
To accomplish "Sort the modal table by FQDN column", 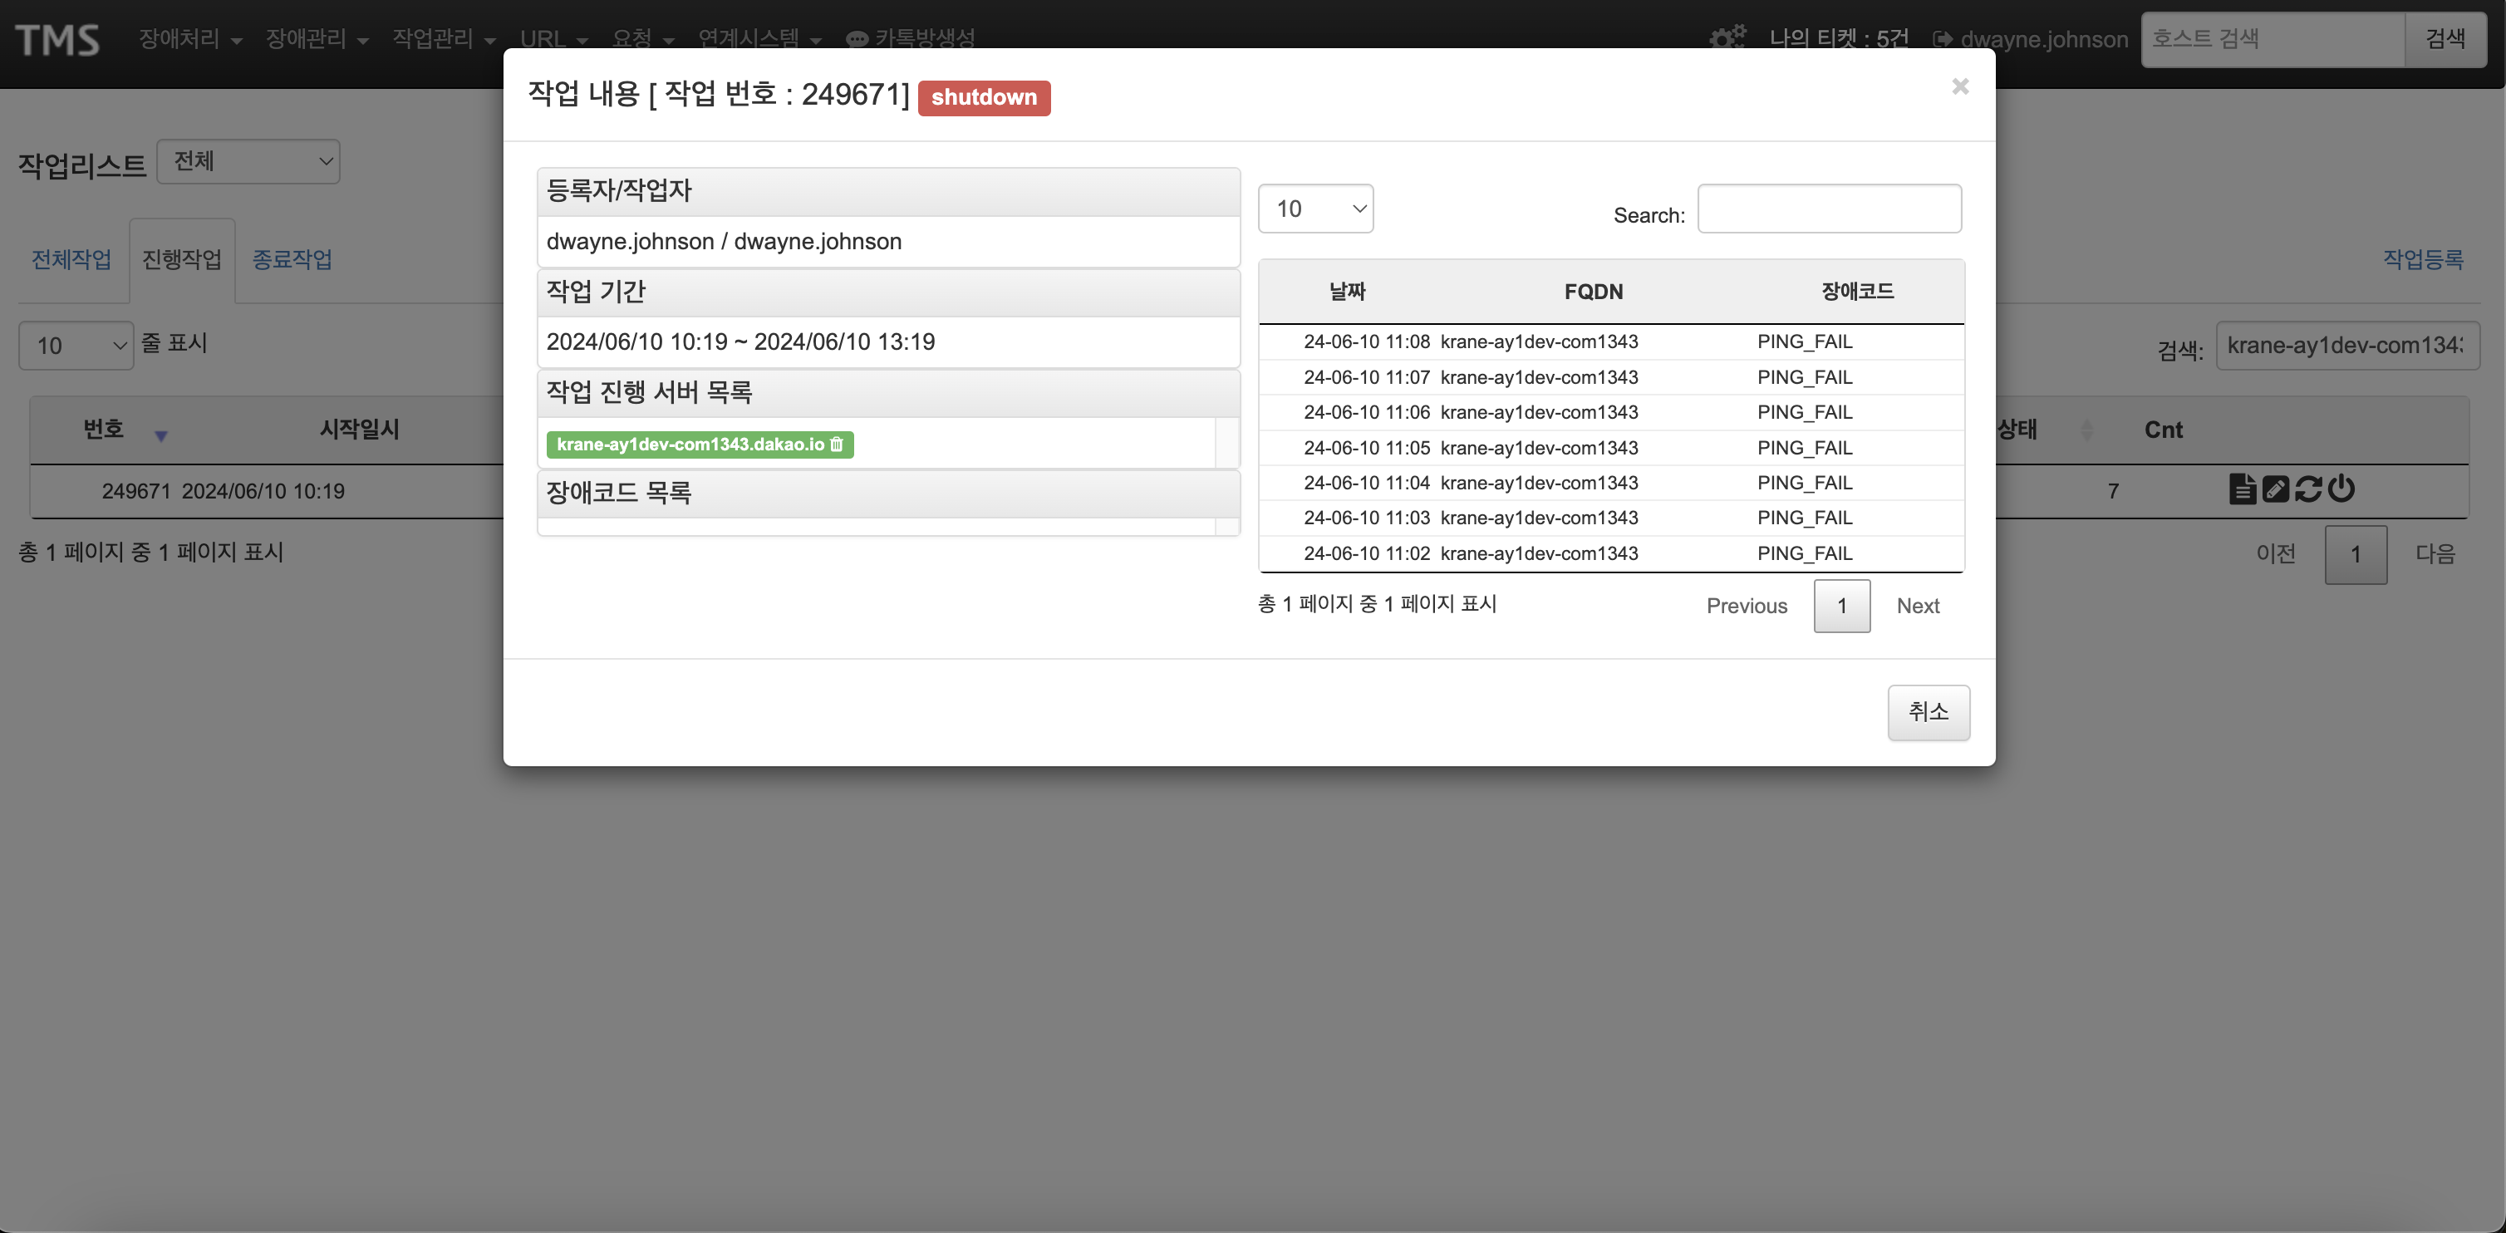I will pos(1594,291).
